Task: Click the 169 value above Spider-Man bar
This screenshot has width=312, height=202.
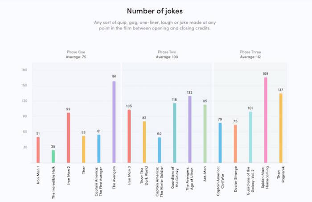Action: [x=266, y=73]
